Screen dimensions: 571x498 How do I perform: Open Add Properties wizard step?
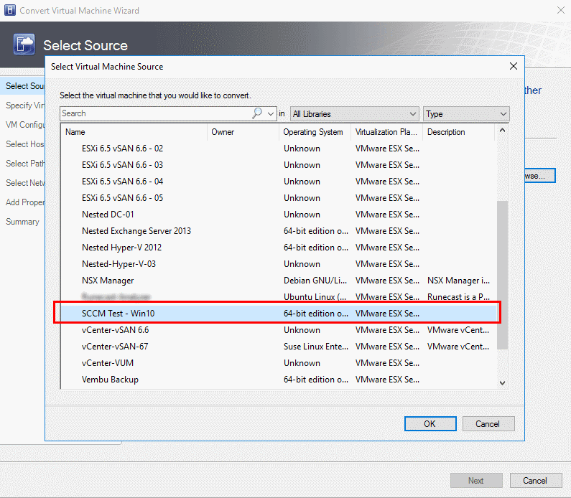tap(24, 202)
